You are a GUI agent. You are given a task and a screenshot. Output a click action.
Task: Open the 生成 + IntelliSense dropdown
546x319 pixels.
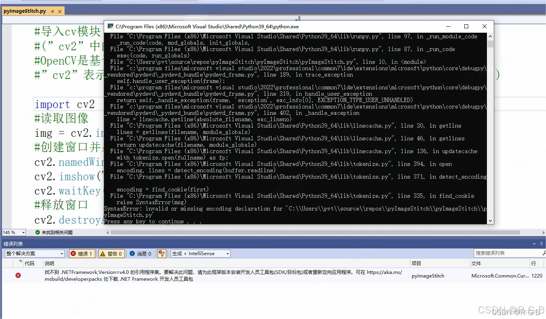pos(200,254)
